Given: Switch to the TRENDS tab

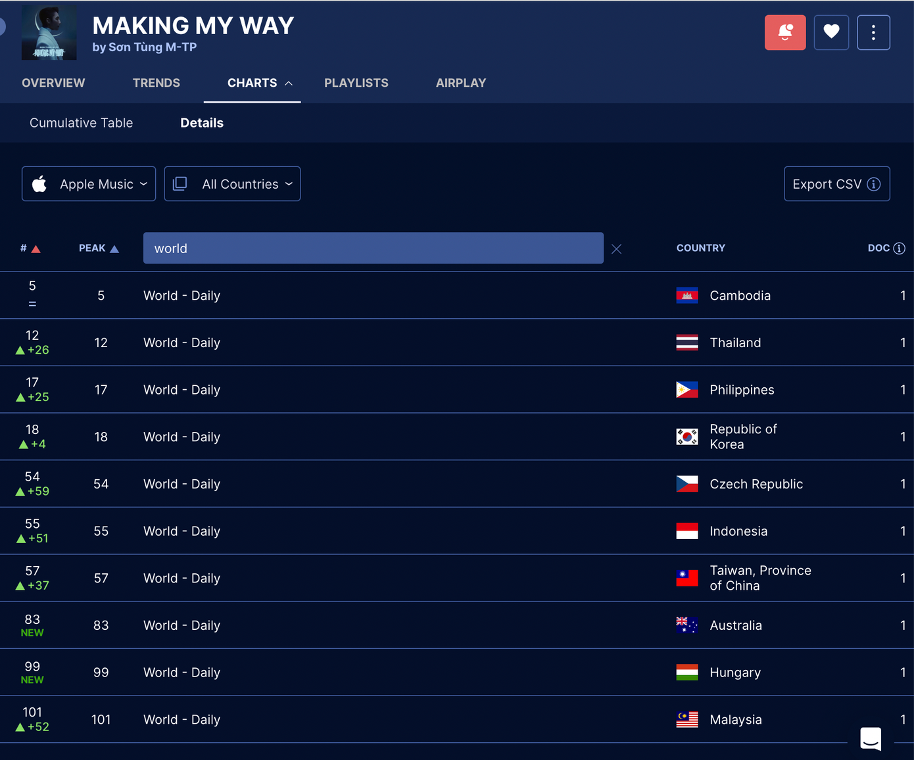Looking at the screenshot, I should (x=156, y=83).
